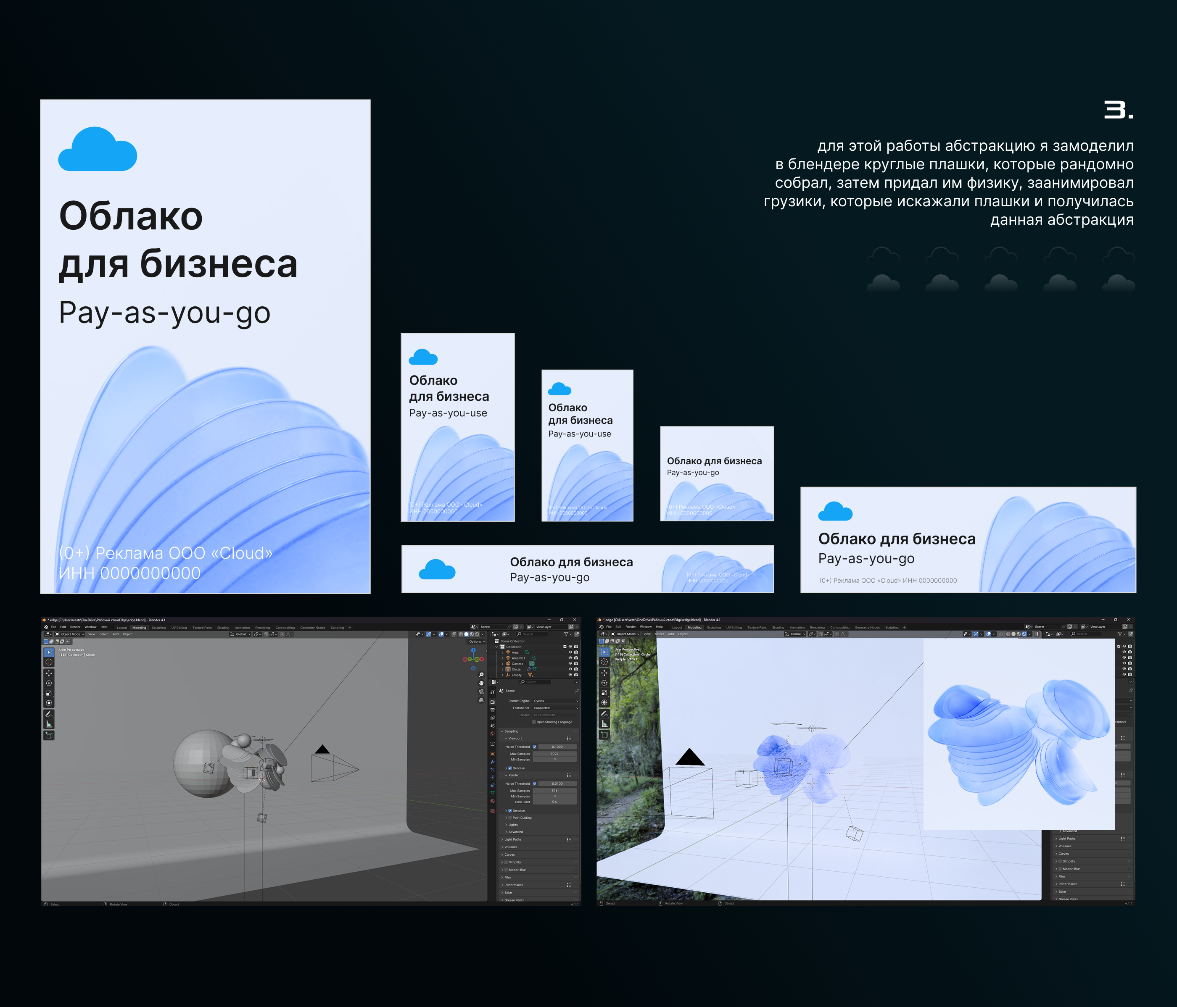Select the Move tool in left Blender window
The width and height of the screenshot is (1177, 1007).
coord(49,673)
